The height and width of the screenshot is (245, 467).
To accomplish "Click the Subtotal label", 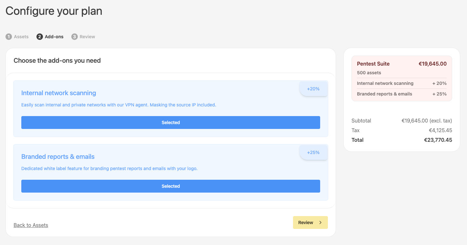I will click(361, 121).
